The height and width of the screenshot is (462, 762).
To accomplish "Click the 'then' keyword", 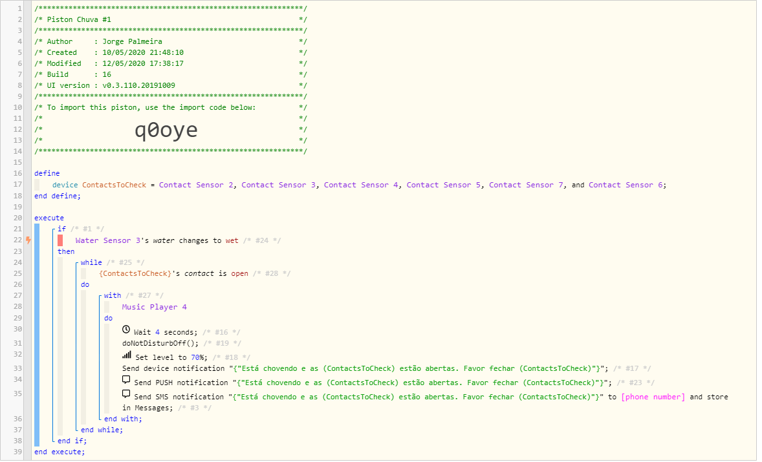I will 66,251.
